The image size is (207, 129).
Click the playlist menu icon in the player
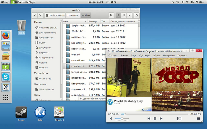click(198, 118)
